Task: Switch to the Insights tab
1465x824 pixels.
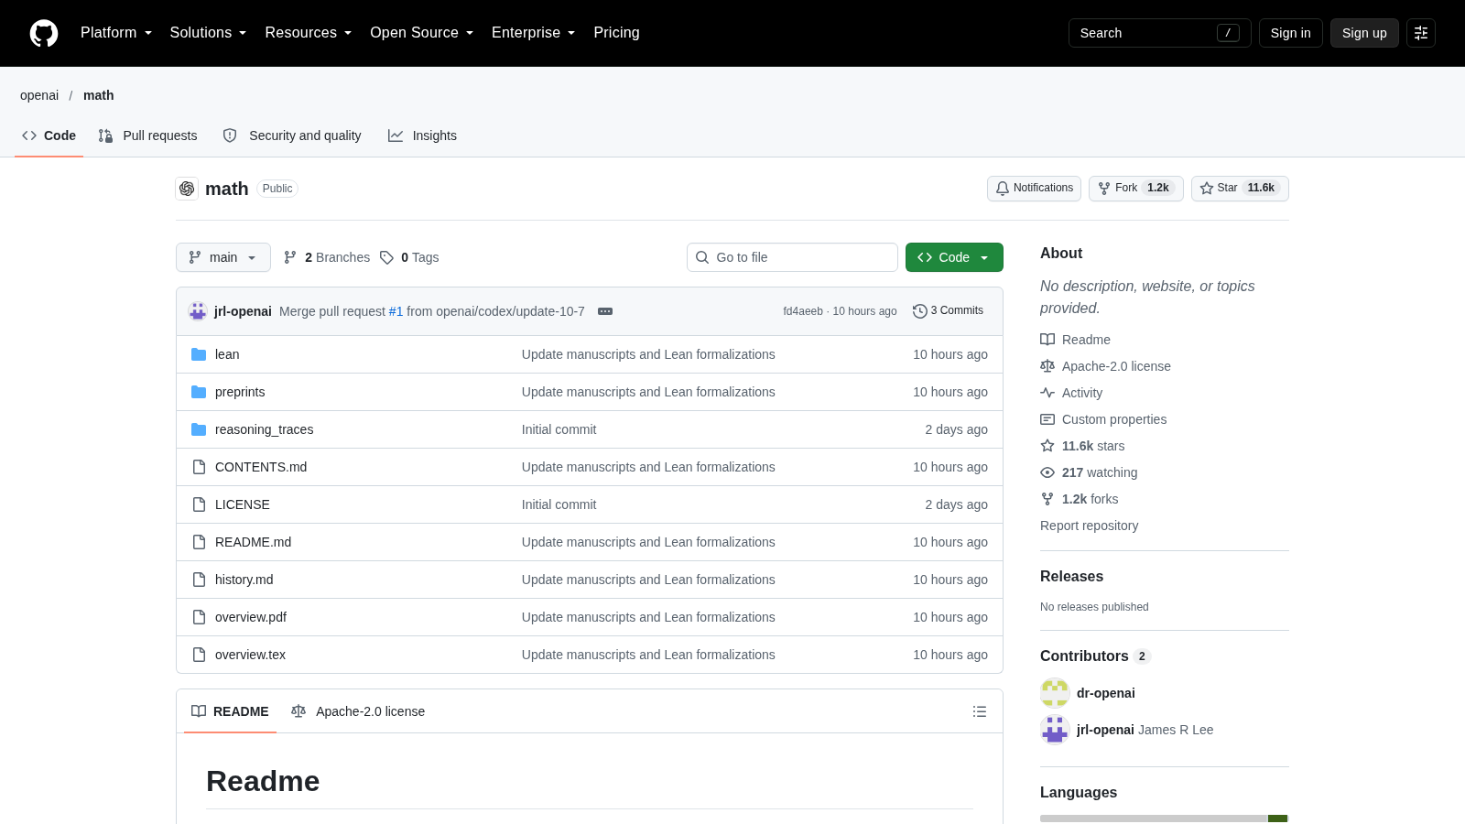Action: 422,136
